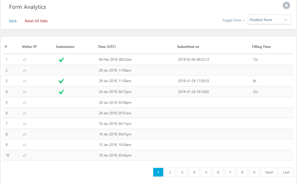Click the Next page button
This screenshot has height=189, width=297.
(269, 172)
